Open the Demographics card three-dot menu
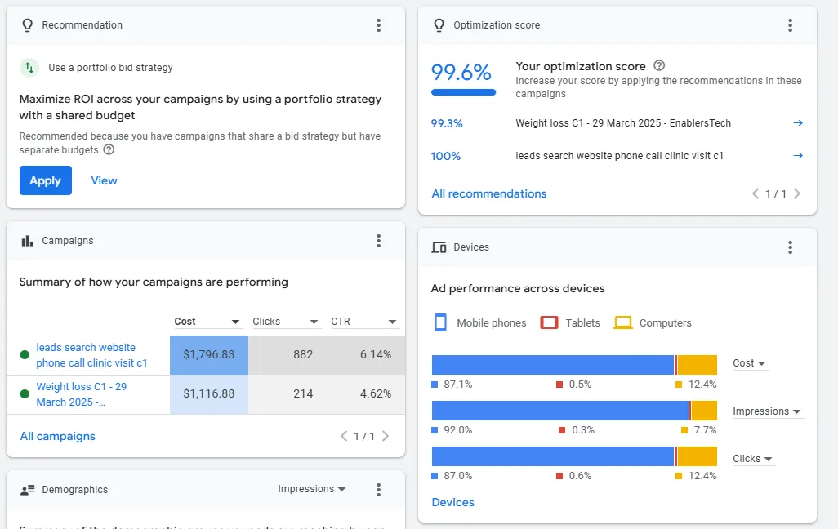This screenshot has height=529, width=838. tap(378, 490)
